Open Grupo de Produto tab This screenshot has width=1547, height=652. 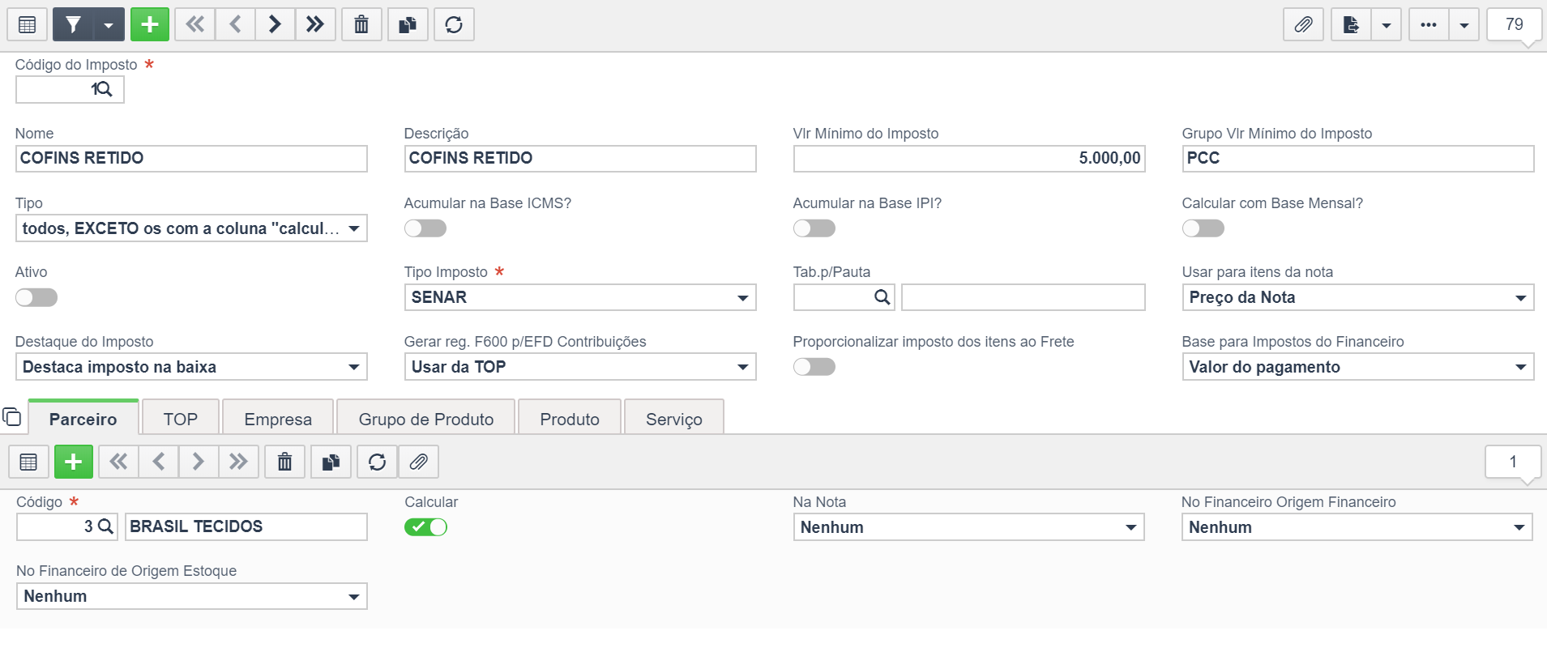point(426,419)
